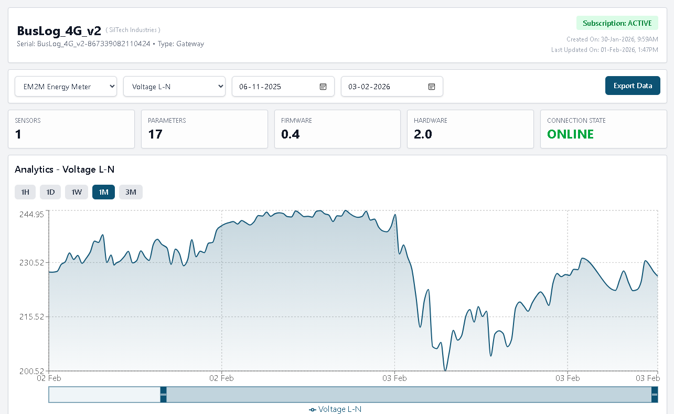674x414 pixels.
Task: Open calendar picker for start date
Action: [x=323, y=87]
